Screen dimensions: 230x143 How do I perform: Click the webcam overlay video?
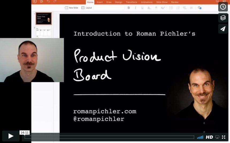32,60
